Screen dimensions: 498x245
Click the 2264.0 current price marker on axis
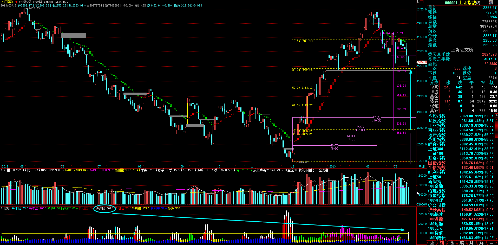click(x=422, y=62)
